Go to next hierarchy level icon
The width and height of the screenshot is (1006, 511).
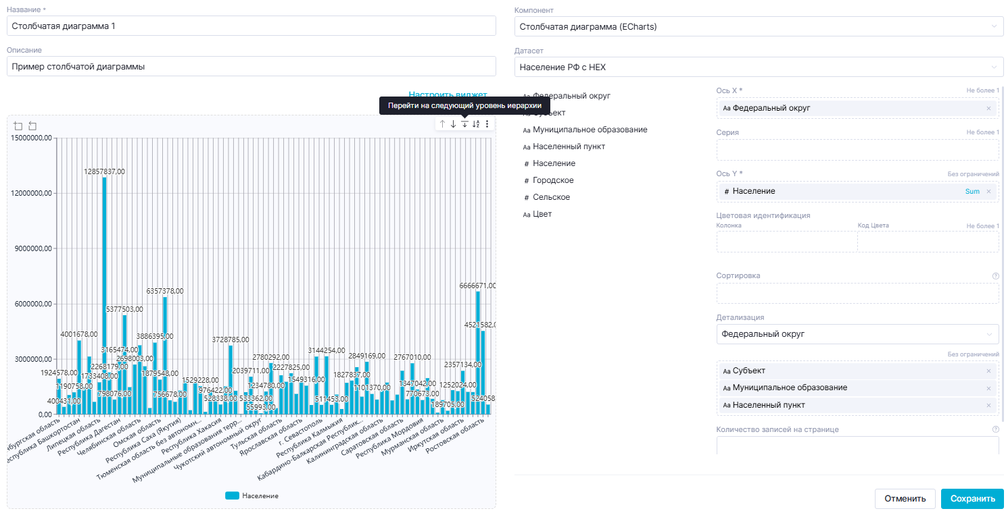[464, 124]
